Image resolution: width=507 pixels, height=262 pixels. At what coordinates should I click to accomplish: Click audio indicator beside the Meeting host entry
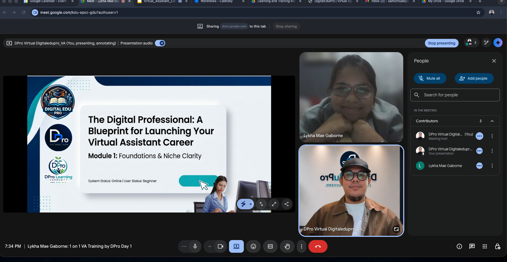coord(479,136)
